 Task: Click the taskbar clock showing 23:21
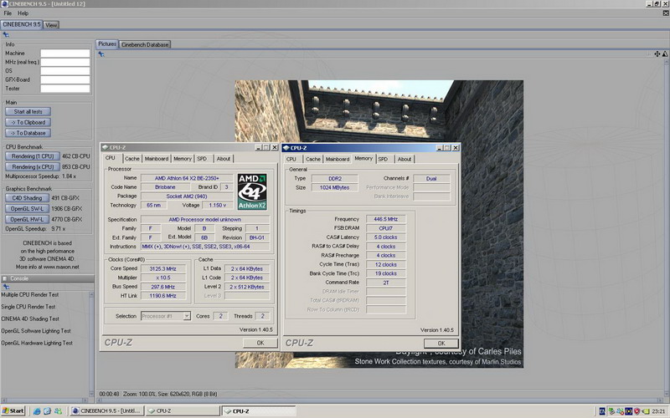click(x=658, y=411)
